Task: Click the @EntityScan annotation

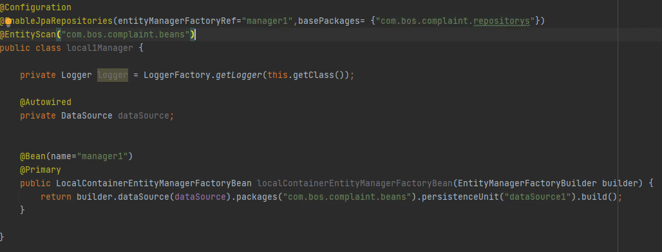Action: [28, 34]
